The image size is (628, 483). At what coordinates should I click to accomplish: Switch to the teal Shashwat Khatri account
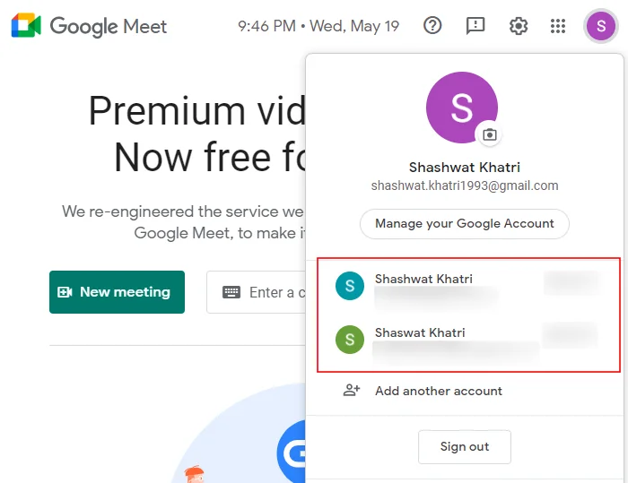468,287
